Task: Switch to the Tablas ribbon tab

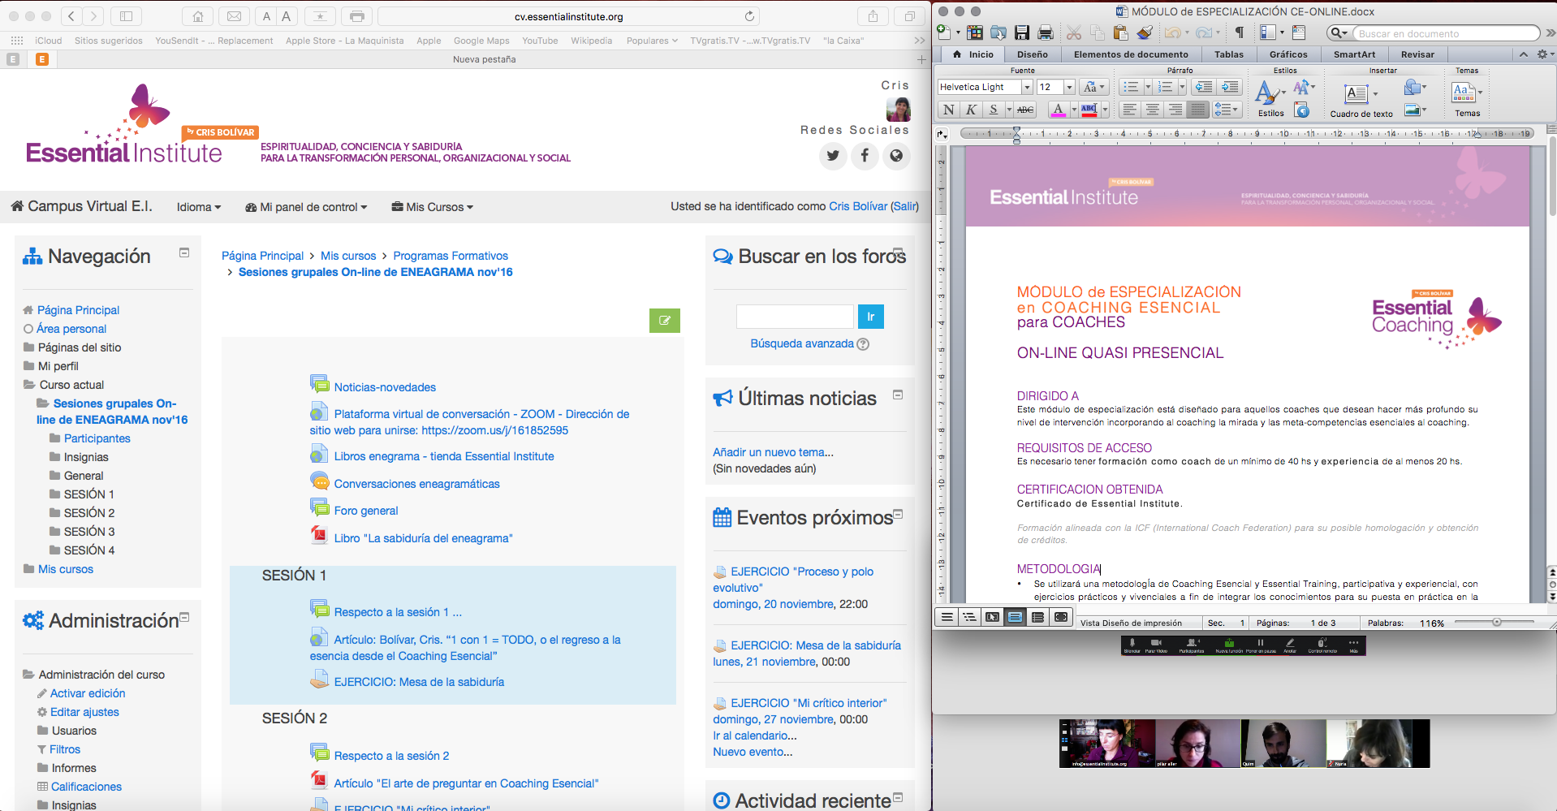Action: (1228, 54)
